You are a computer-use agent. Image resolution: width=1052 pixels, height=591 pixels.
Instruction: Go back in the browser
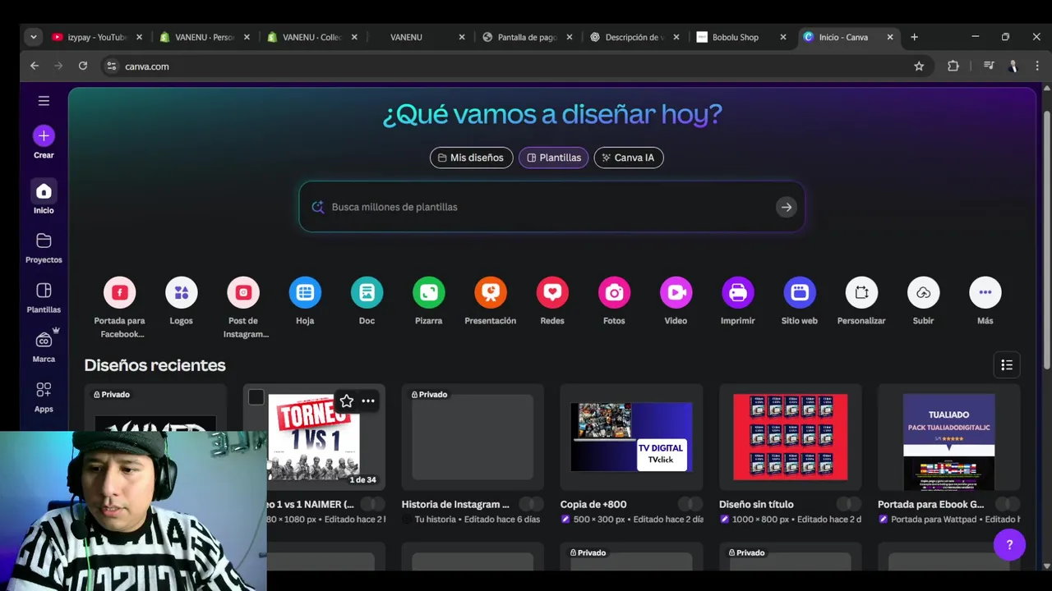point(35,66)
